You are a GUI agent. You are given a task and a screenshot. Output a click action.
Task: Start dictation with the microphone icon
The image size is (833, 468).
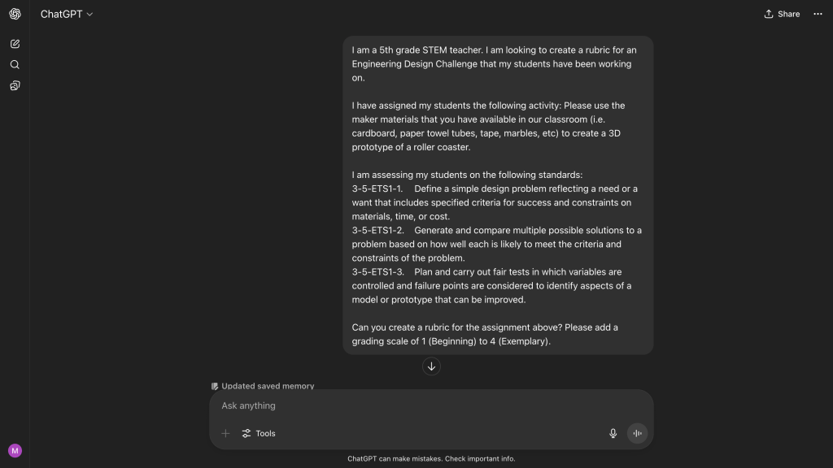[613, 434]
